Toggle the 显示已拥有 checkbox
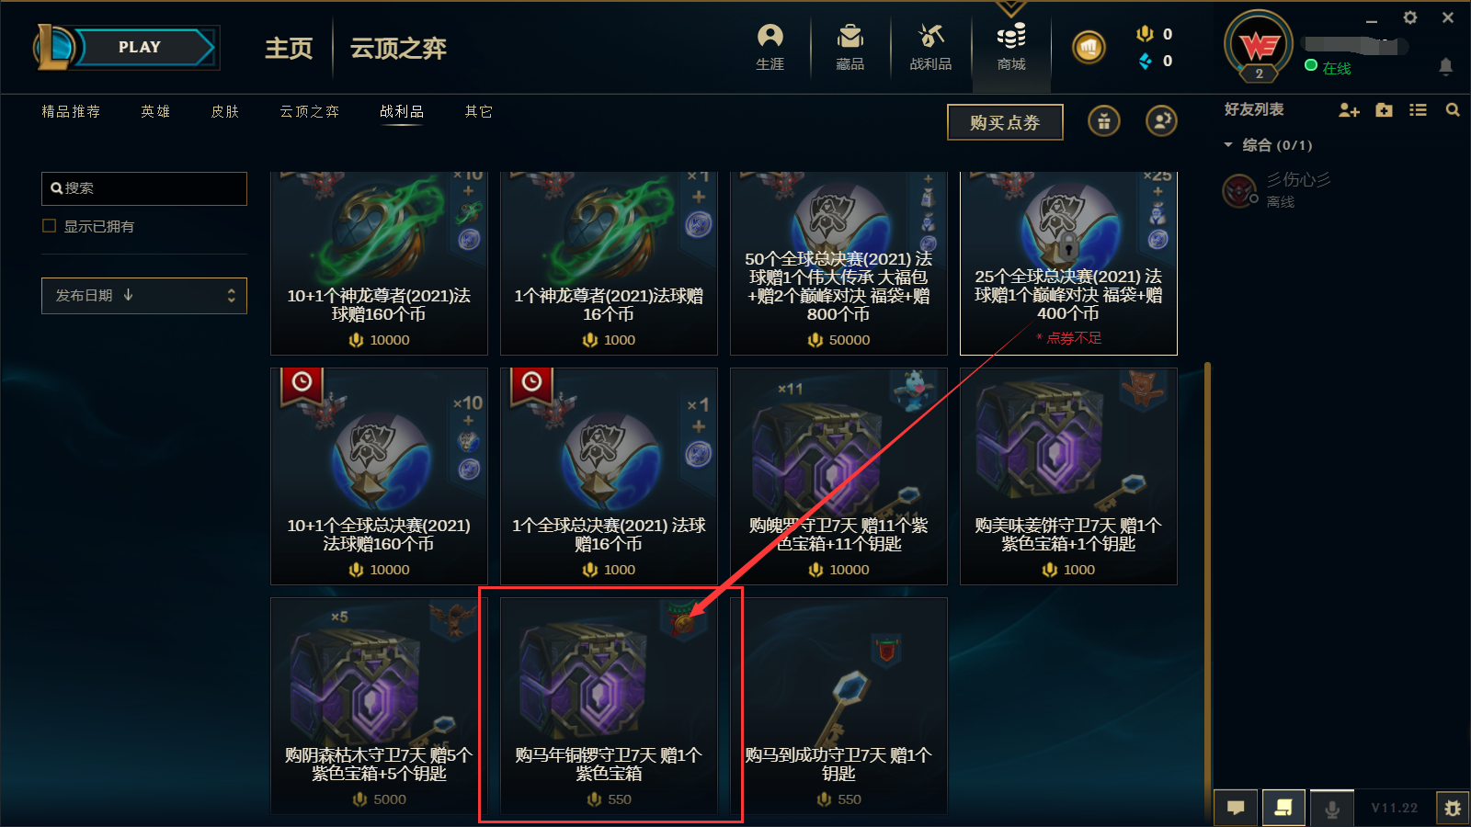The height and width of the screenshot is (827, 1471). (x=50, y=226)
